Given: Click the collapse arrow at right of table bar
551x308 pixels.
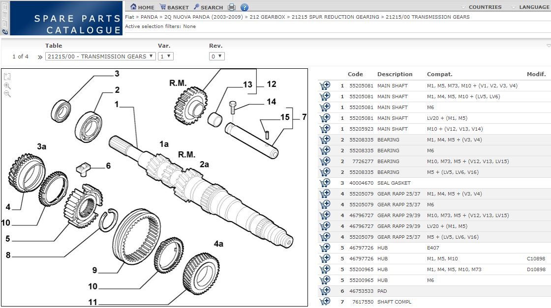Looking at the screenshot, I should [549, 46].
